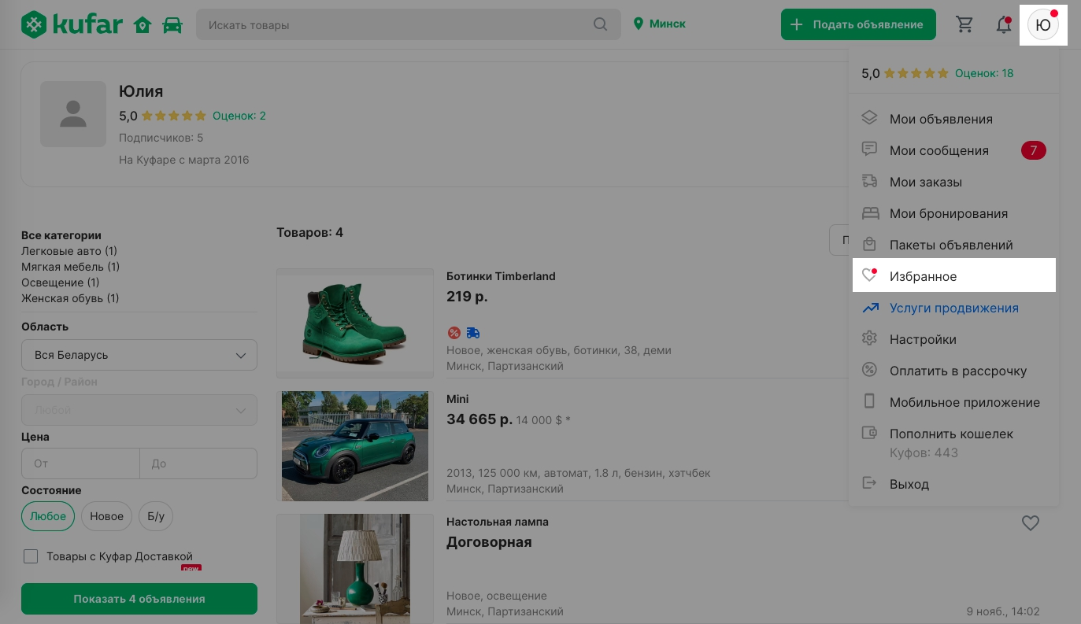Select the Б/у condition option
Viewport: 1081px width, 624px height.
(x=156, y=516)
